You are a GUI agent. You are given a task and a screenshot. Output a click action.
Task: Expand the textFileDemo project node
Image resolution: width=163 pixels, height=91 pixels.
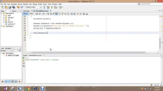(x=2, y=26)
